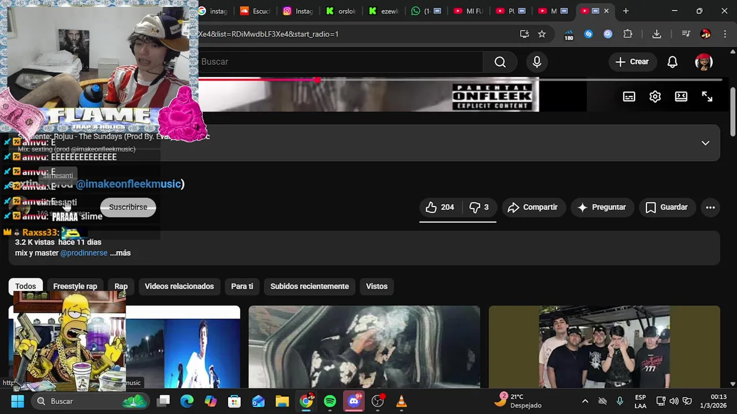Expand the mix playlist panel chevron
Screen dimensions: 737x414
[x=705, y=143]
